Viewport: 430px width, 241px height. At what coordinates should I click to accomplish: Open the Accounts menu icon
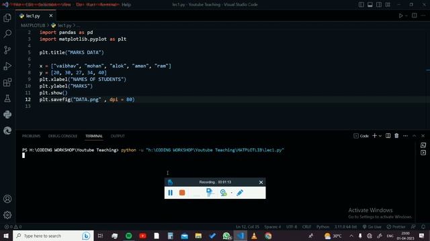coord(7,199)
